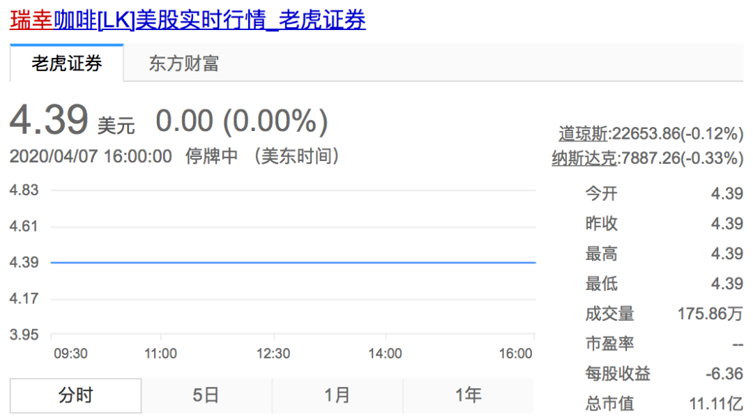Click the 2020/04/07 16:00:00 timestamp

tap(91, 156)
